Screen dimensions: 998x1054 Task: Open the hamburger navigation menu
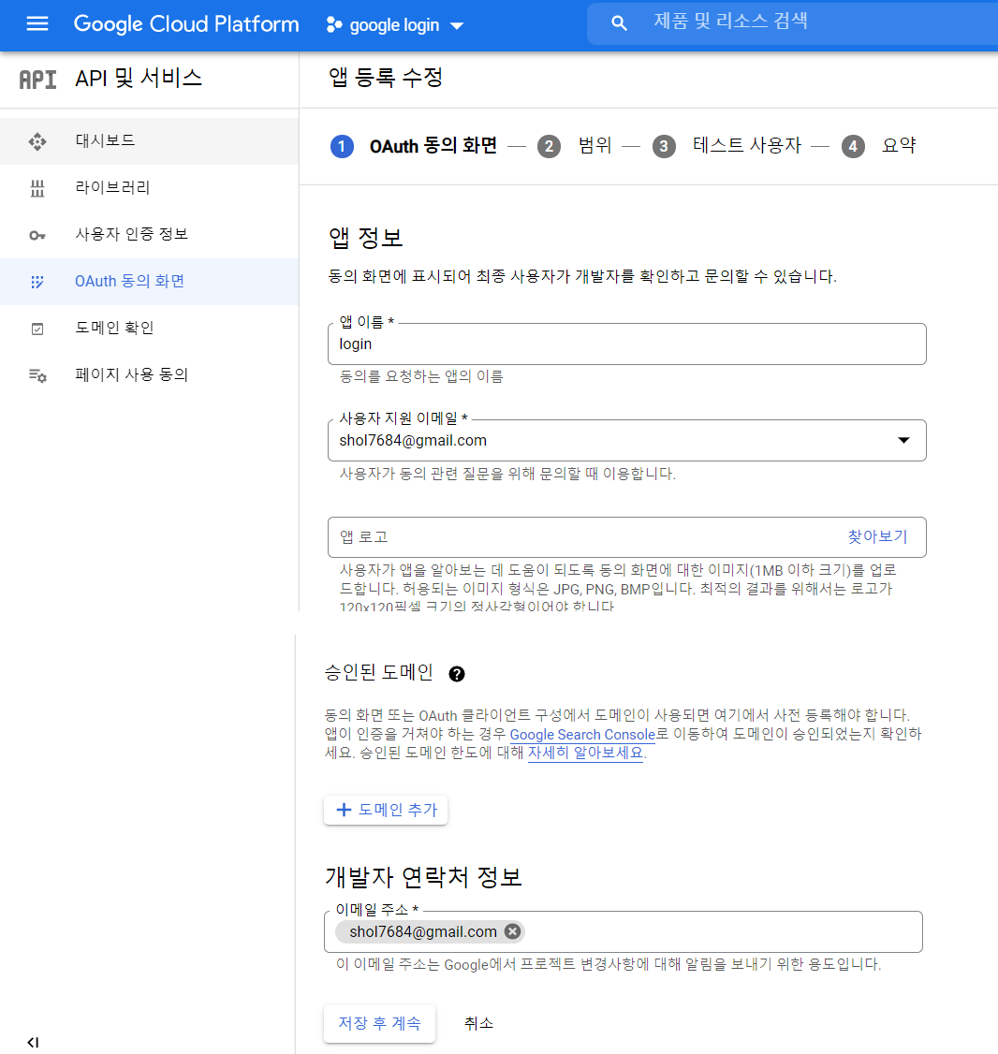click(x=37, y=24)
